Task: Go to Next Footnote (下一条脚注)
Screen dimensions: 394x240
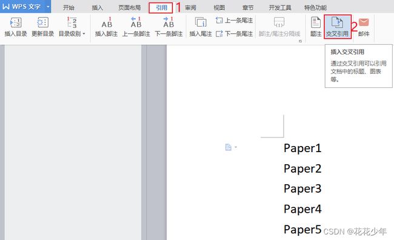Action: coord(169,27)
